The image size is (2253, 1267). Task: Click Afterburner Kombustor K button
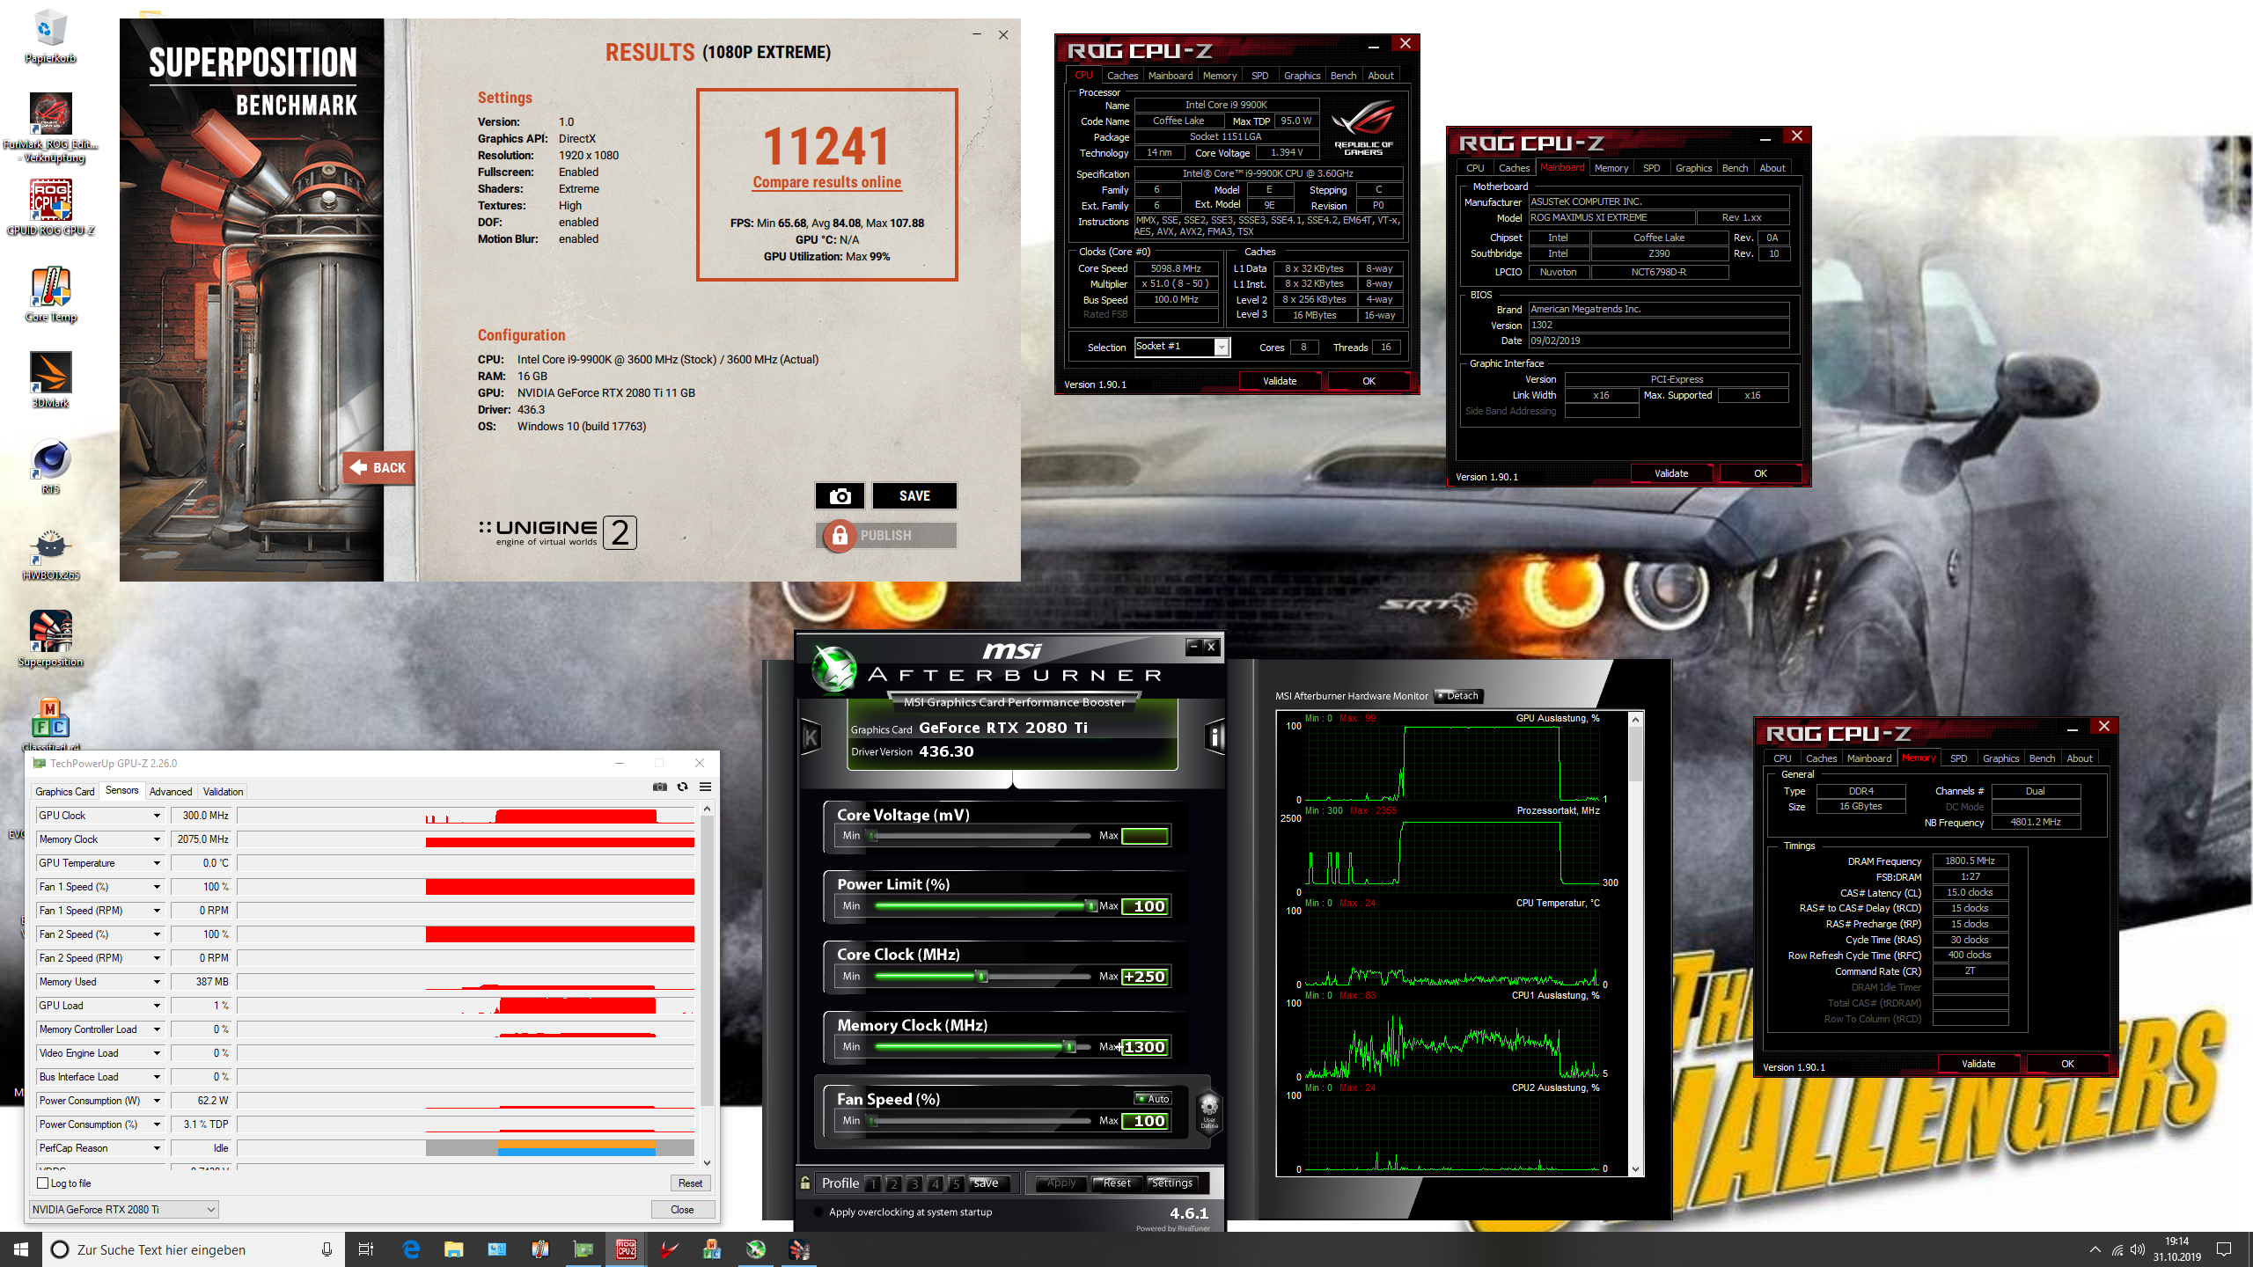811,736
